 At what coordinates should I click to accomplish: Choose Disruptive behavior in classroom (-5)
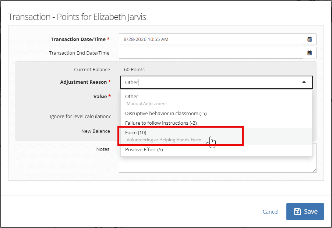click(216, 113)
